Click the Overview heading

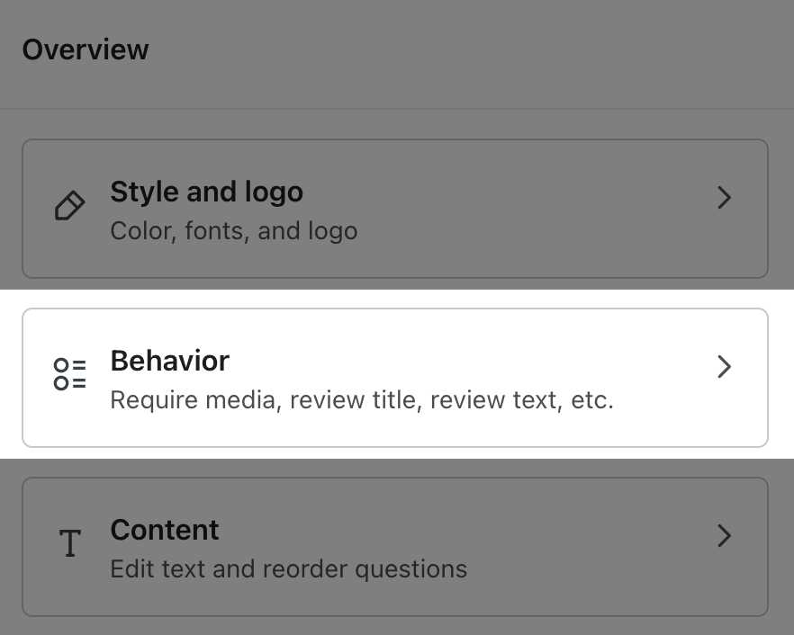[85, 49]
